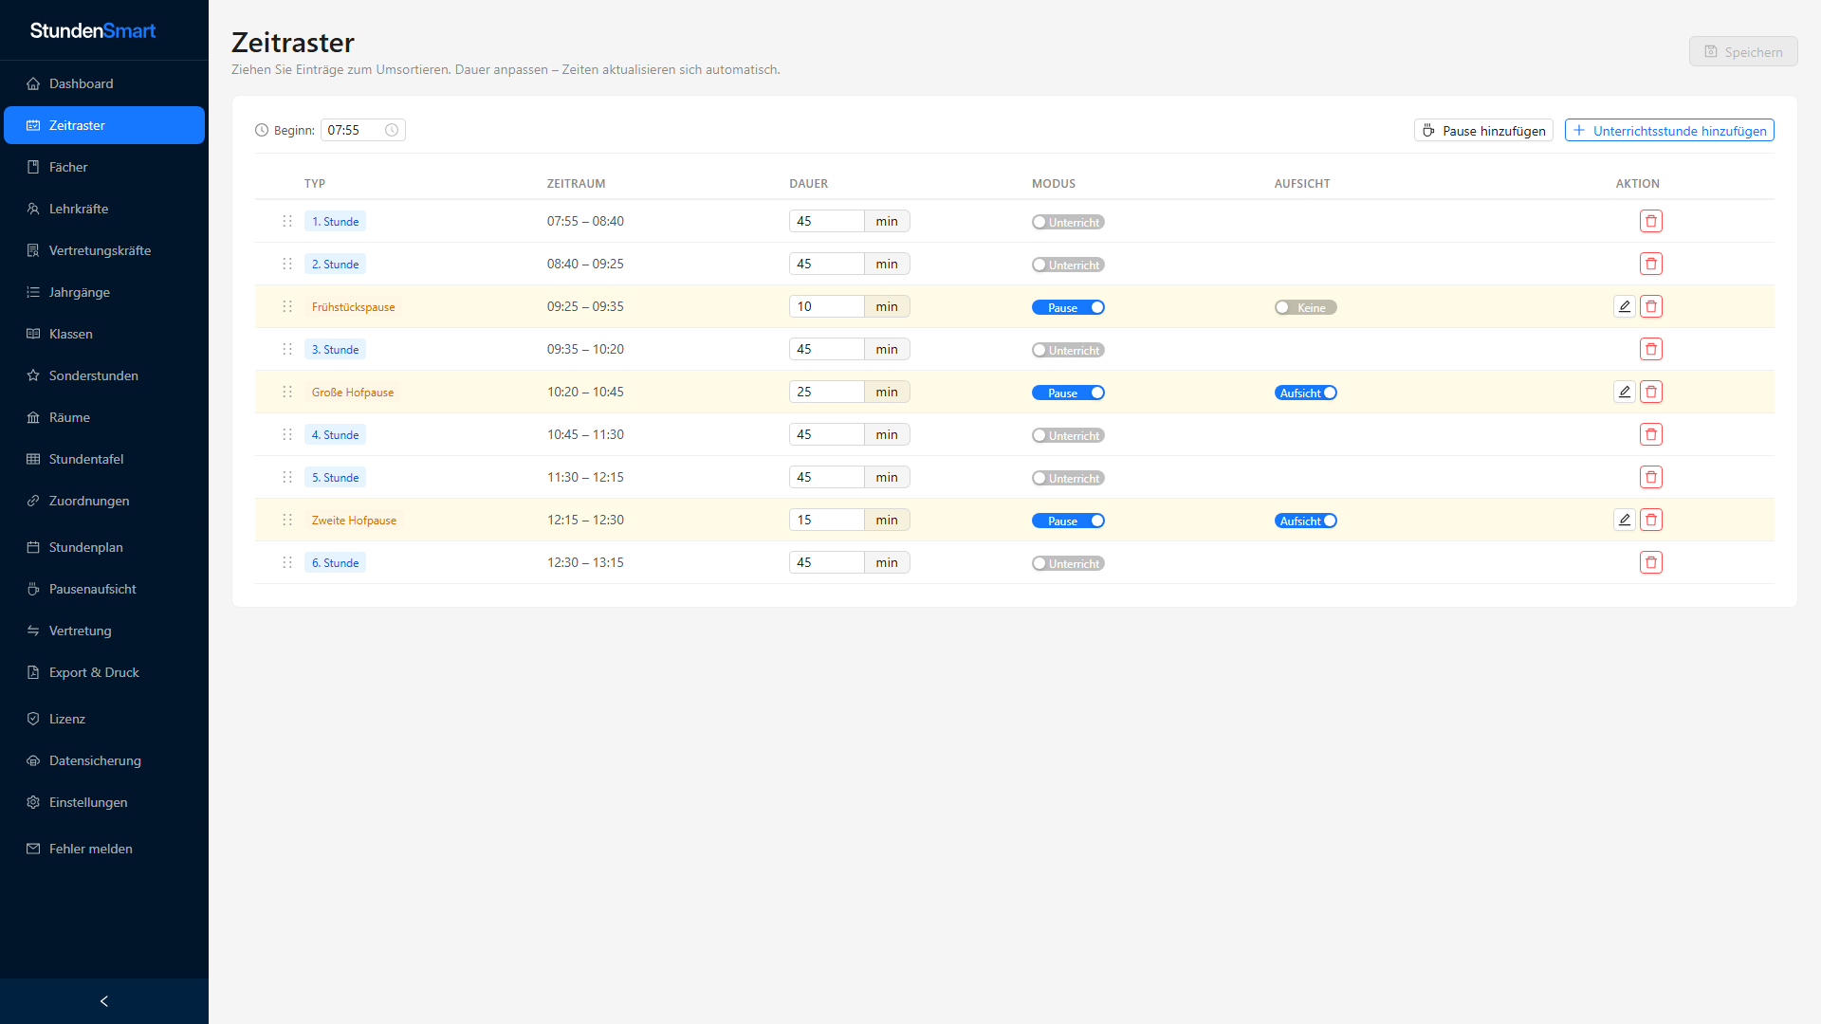1821x1024 pixels.
Task: Delete the 3. Stunde row
Action: click(1650, 349)
